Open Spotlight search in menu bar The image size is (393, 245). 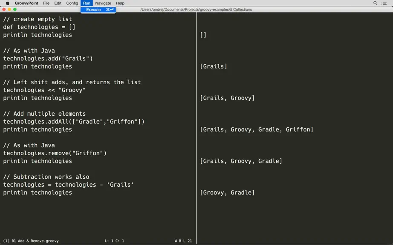[x=375, y=3]
